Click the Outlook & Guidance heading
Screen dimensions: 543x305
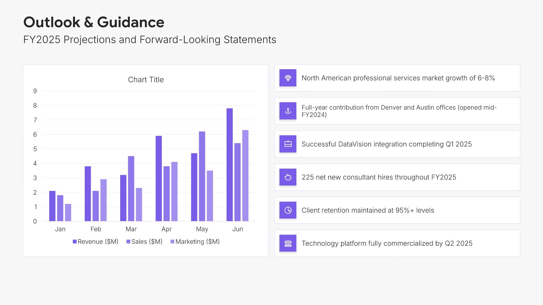coord(94,22)
